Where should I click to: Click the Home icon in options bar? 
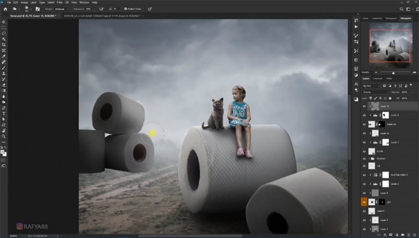5,9
